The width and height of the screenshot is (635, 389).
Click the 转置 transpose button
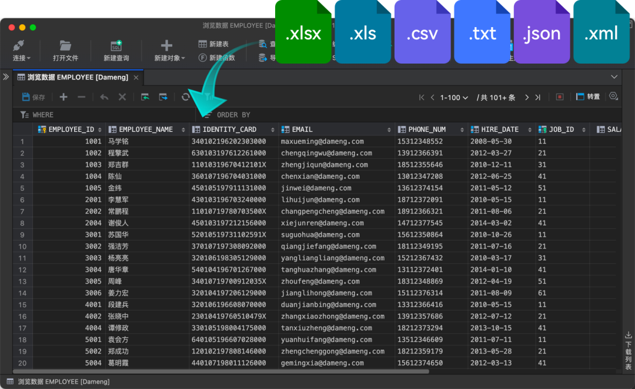pyautogui.click(x=588, y=97)
